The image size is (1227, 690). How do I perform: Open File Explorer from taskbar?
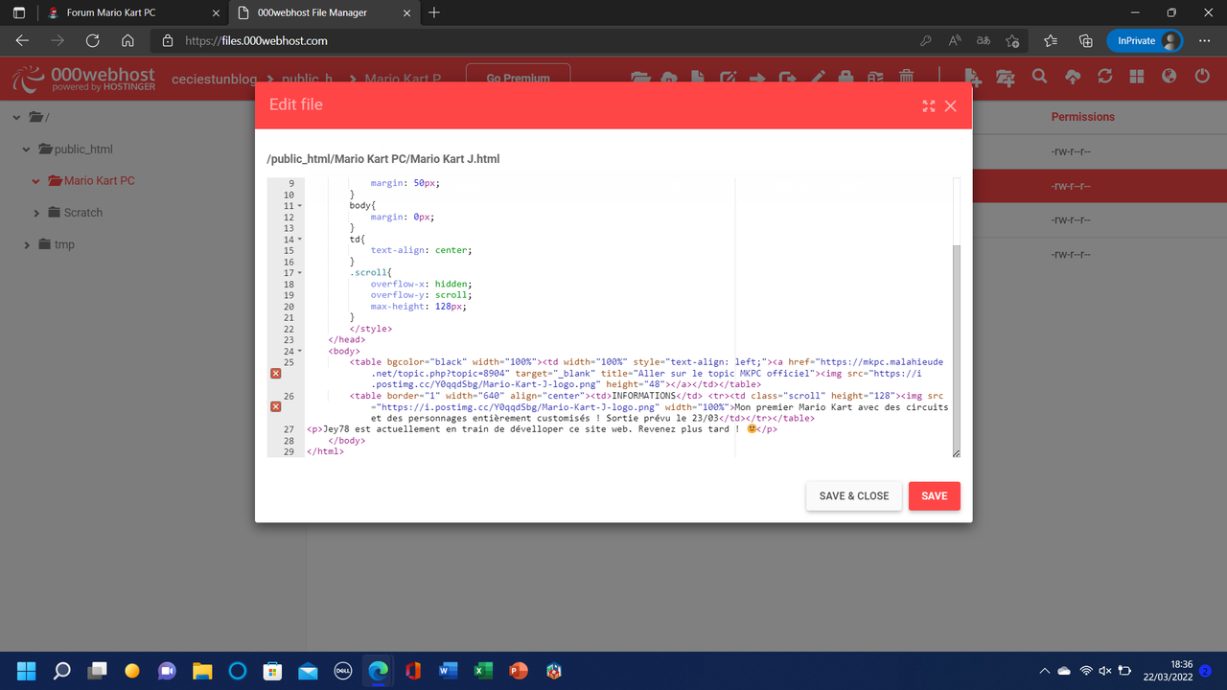[x=201, y=670]
